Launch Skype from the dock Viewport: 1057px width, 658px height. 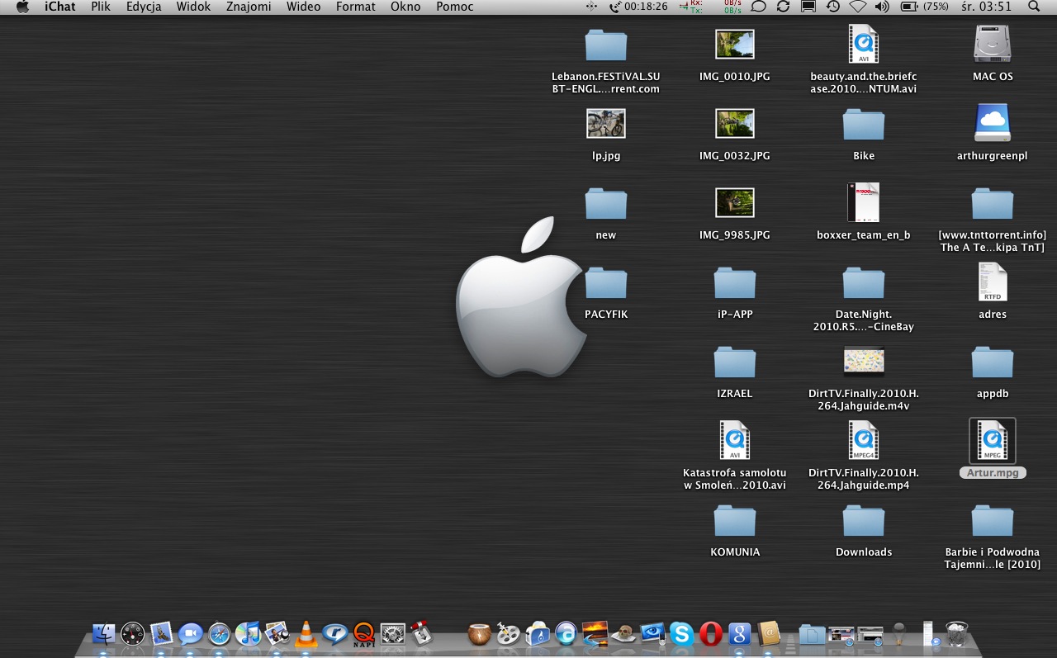(x=681, y=633)
